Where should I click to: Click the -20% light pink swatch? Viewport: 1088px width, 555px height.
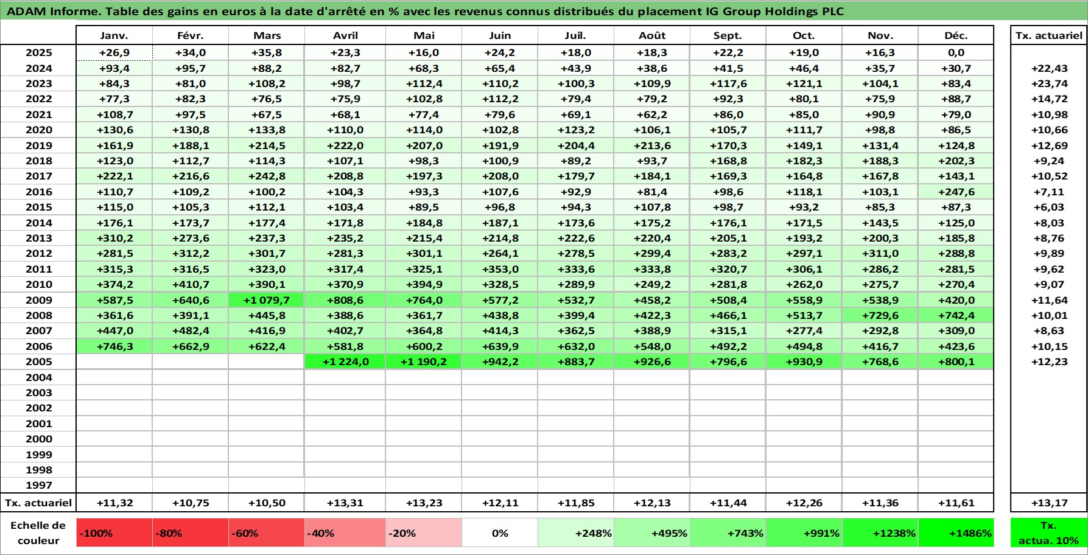(x=424, y=533)
